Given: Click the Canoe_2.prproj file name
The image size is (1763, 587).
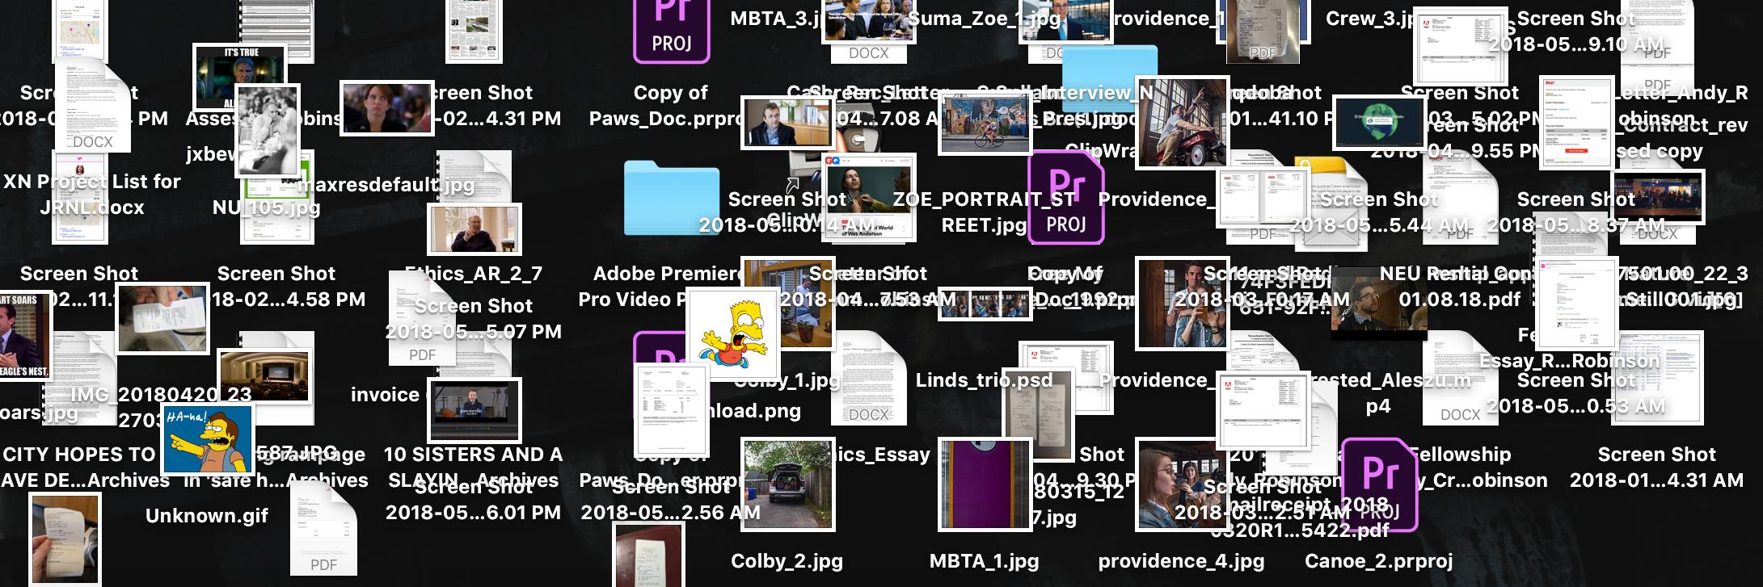Looking at the screenshot, I should [x=1379, y=561].
